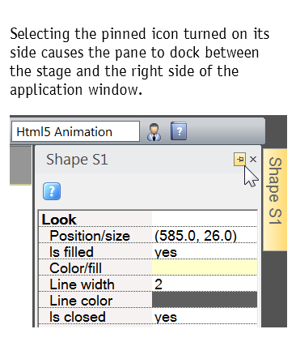This screenshot has height=342, width=296.
Task: Select the Position/size property row label
Action: tap(90, 236)
